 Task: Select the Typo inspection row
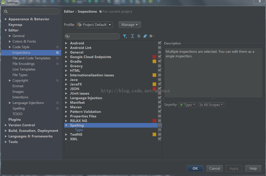(113, 130)
